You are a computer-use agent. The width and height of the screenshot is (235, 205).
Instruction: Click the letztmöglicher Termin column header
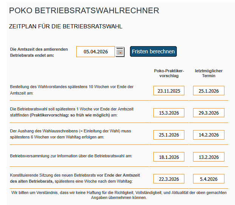click(209, 73)
